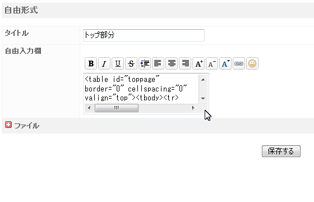This screenshot has height=202, width=314.
Task: Open font color dropdown (blue A)
Action: point(225,63)
